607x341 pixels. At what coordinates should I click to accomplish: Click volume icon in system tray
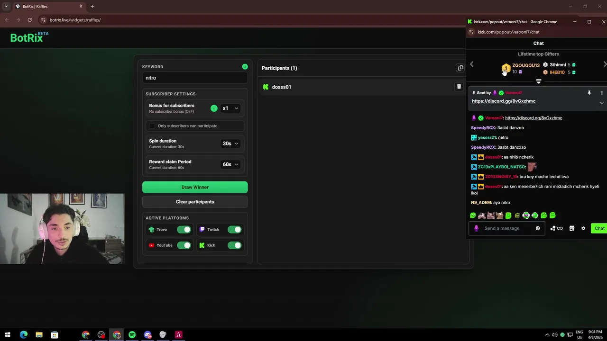pyautogui.click(x=554, y=335)
